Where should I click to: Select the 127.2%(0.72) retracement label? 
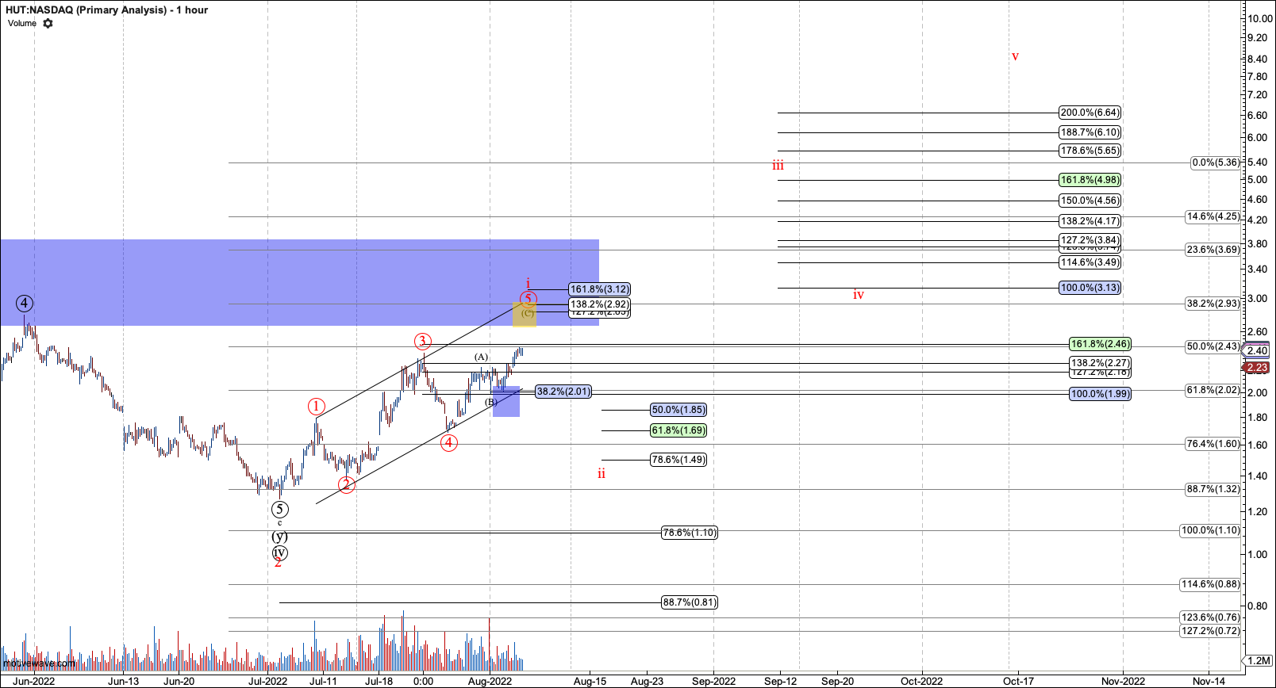click(x=1211, y=631)
